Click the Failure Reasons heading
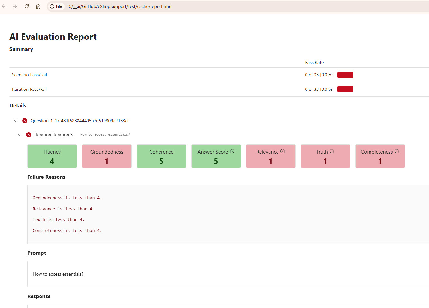The height and width of the screenshot is (308, 429). pos(46,177)
